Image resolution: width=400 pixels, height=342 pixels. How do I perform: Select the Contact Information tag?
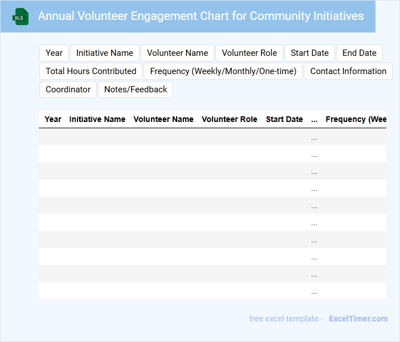coord(348,71)
